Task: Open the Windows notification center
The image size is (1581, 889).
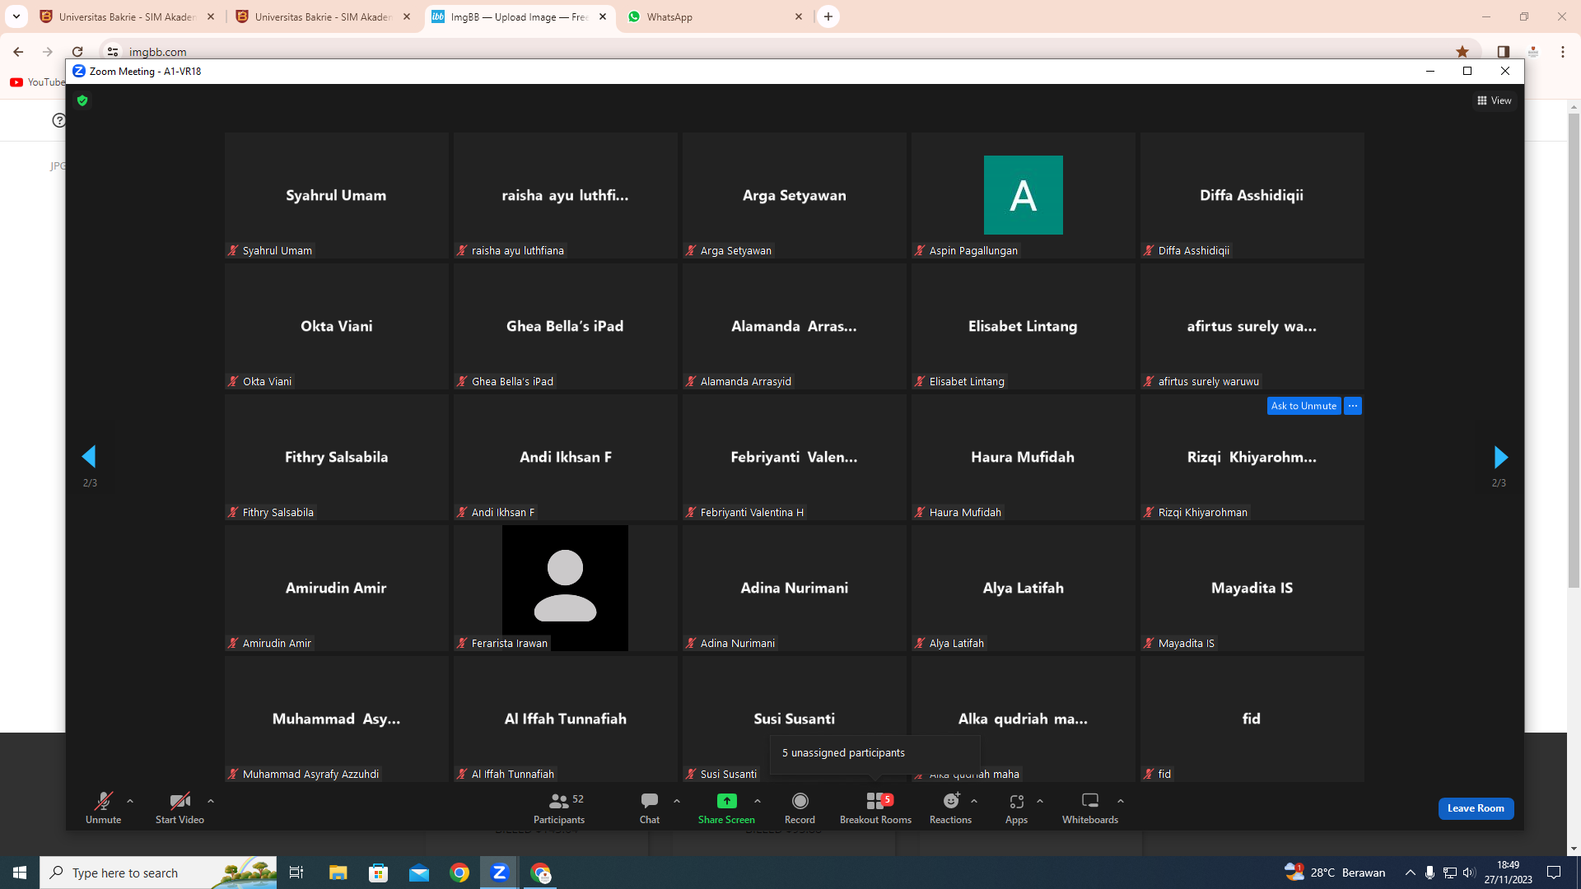Action: pyautogui.click(x=1554, y=873)
